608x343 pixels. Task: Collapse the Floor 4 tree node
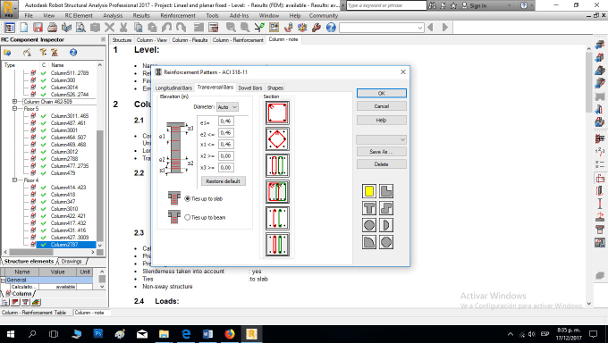tap(14, 180)
